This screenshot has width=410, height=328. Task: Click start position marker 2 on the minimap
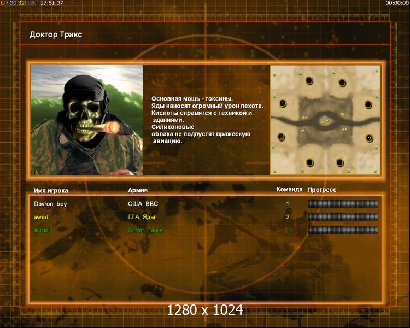(x=369, y=138)
